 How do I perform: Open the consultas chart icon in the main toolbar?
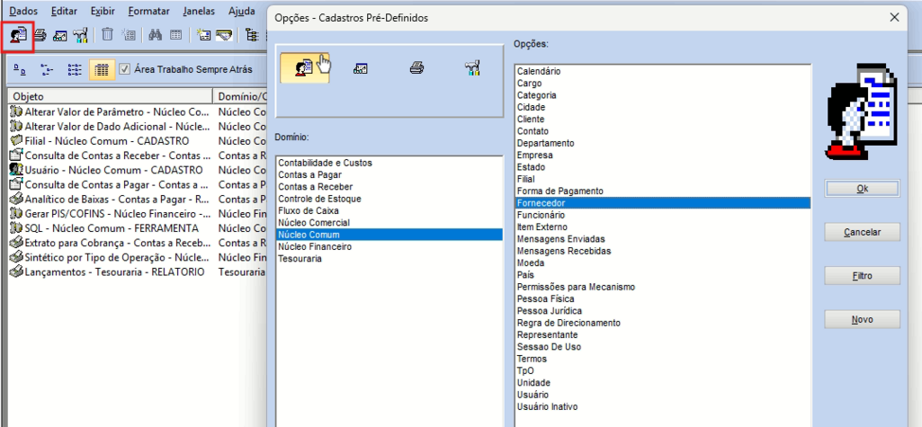[59, 35]
